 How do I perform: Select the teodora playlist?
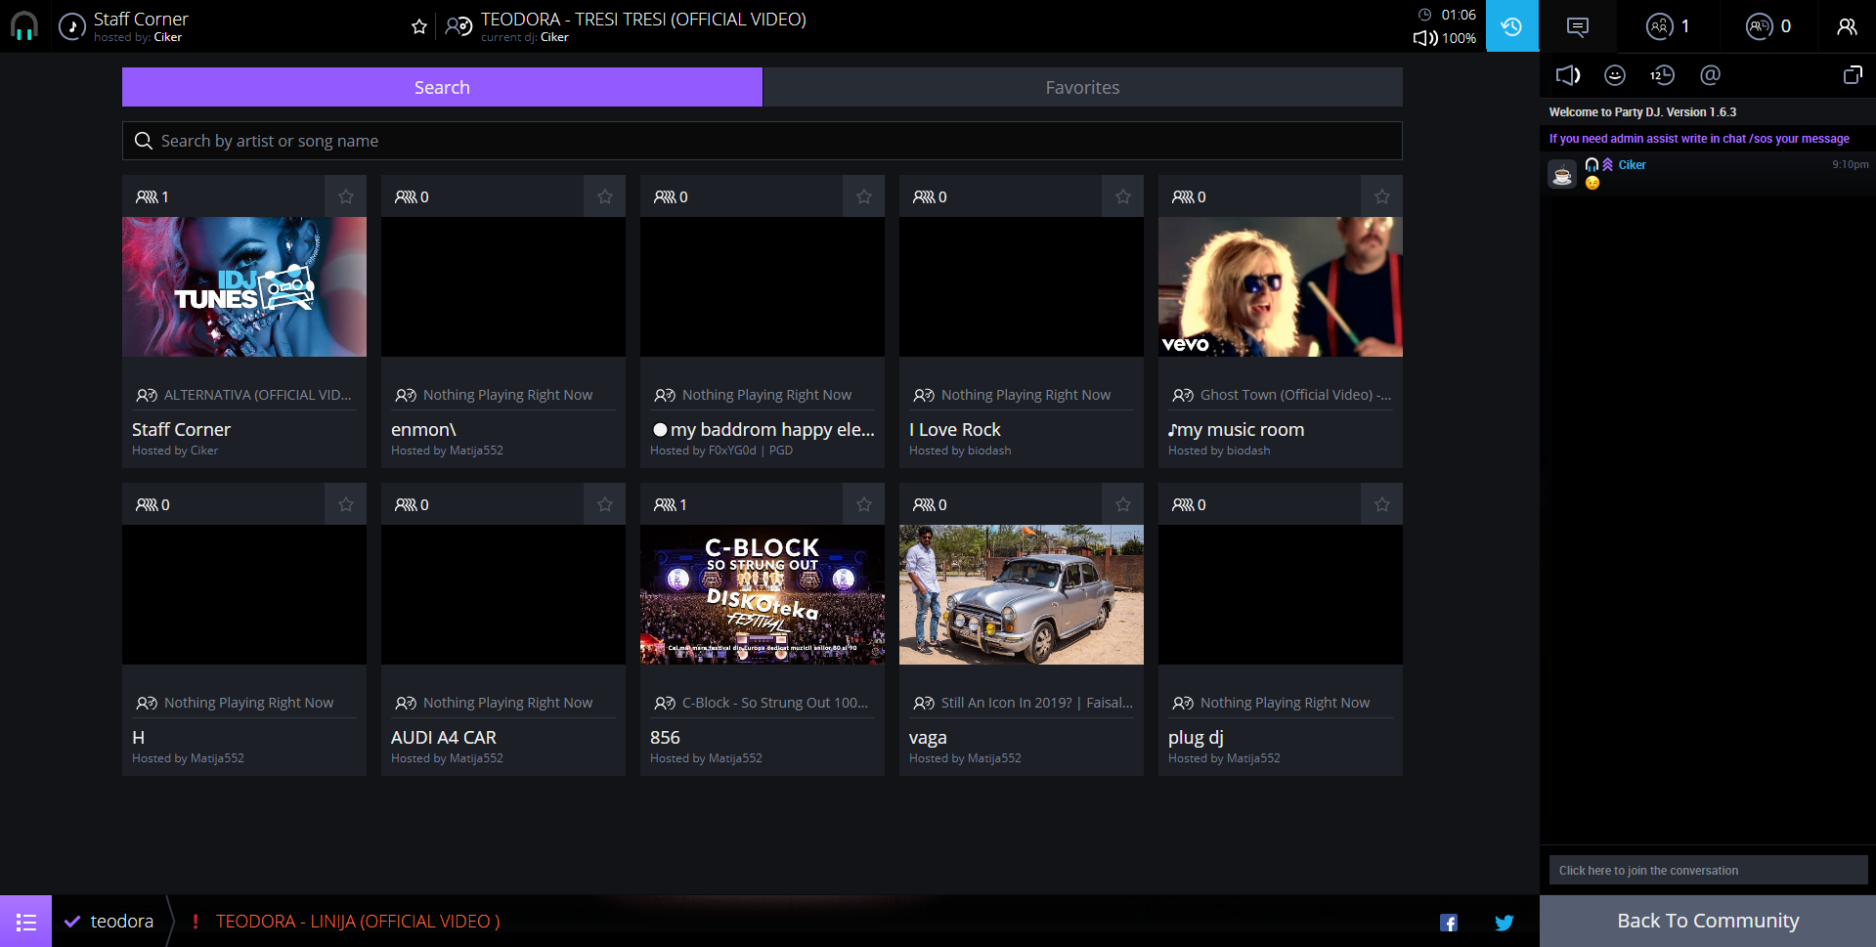click(x=121, y=921)
